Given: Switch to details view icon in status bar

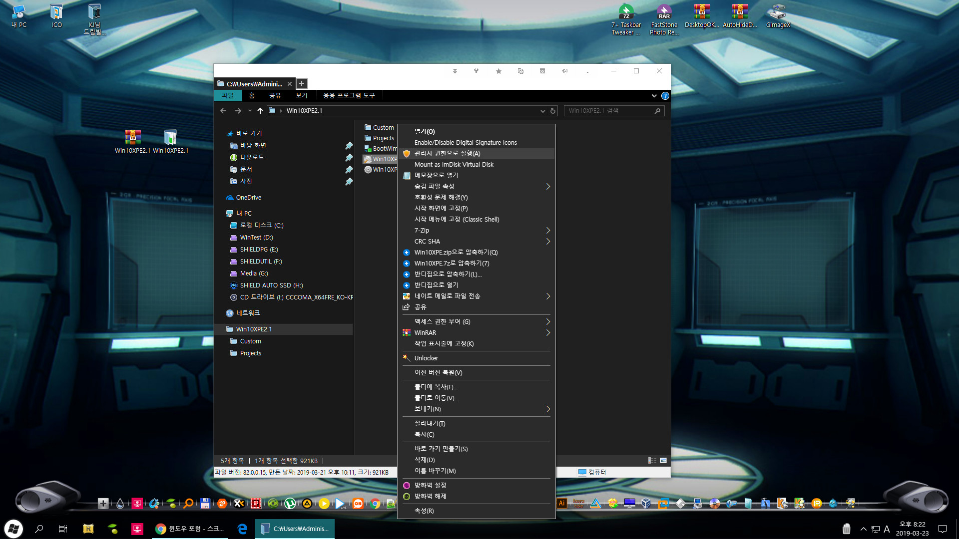Looking at the screenshot, I should [x=652, y=461].
